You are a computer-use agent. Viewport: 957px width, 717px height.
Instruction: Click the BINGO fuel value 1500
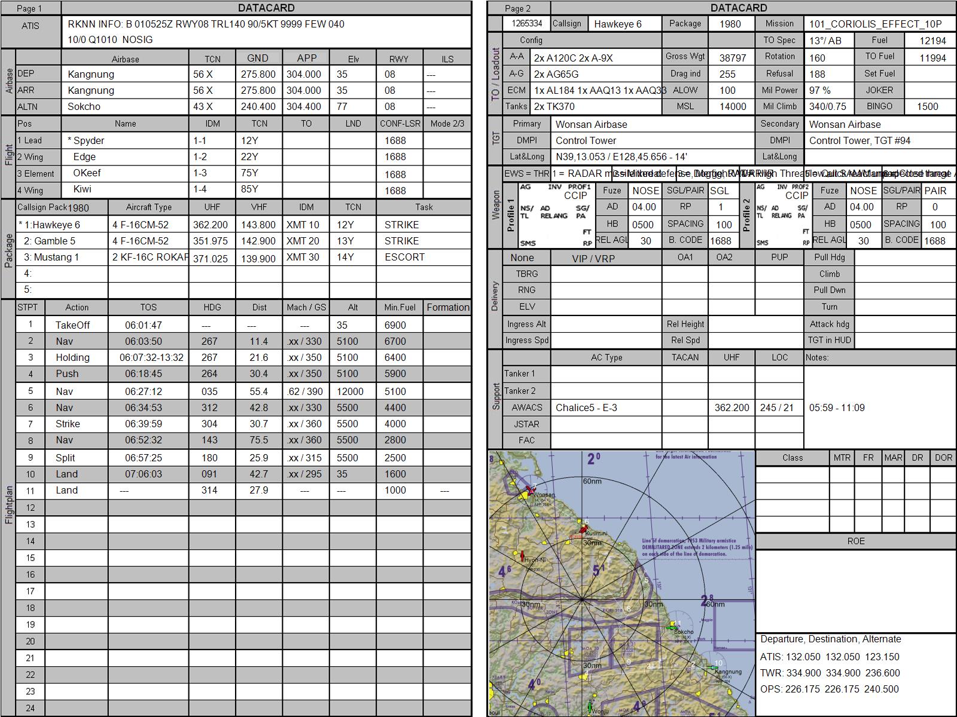tap(928, 106)
